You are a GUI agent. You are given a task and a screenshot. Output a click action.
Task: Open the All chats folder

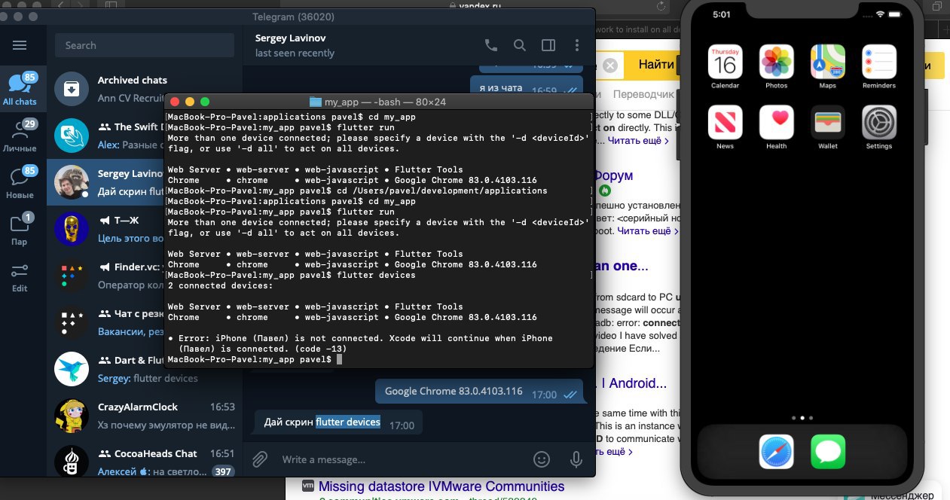tap(20, 90)
